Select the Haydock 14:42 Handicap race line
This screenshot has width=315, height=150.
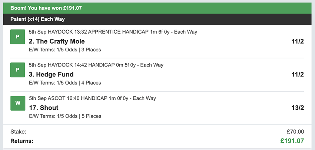pos(96,65)
